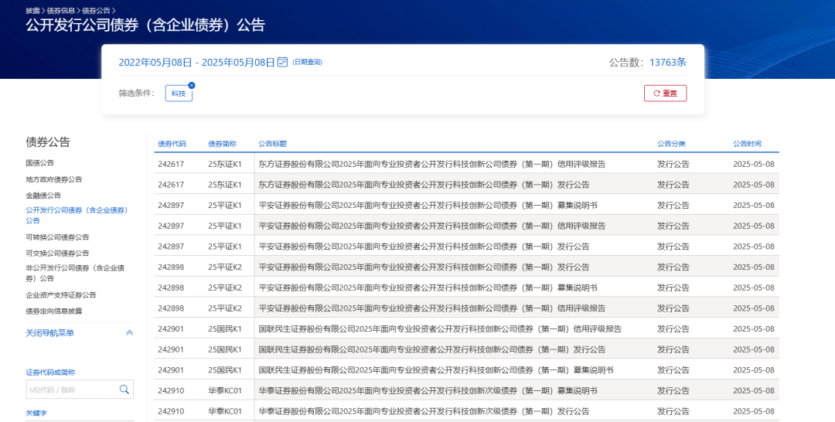
Task: Open 国联民生证券 募集说明书 announcement
Action: point(435,370)
